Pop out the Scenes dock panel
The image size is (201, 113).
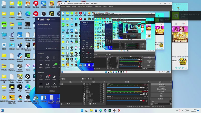(81, 82)
